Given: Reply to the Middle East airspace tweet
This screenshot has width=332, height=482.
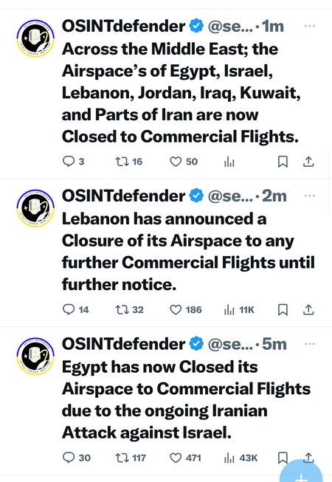Looking at the screenshot, I should 73,162.
